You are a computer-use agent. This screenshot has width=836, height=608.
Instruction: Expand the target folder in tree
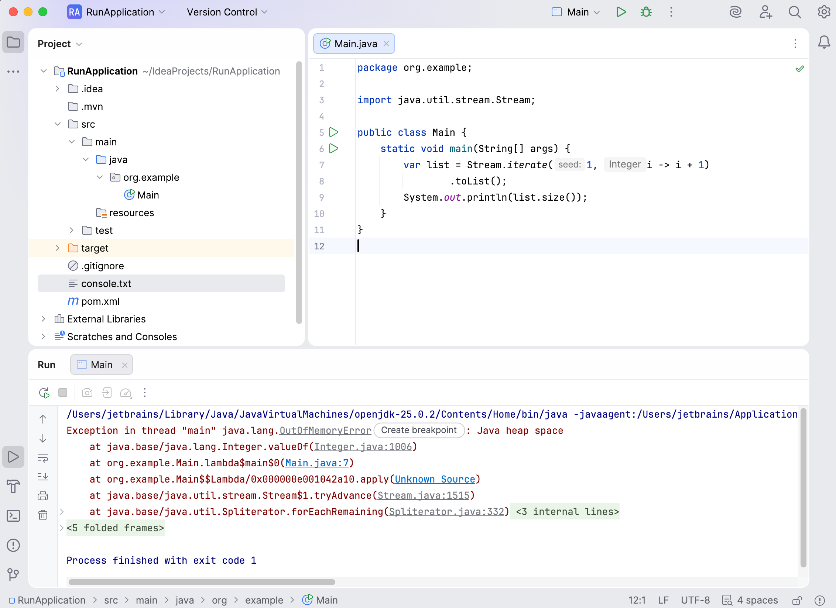(x=57, y=248)
